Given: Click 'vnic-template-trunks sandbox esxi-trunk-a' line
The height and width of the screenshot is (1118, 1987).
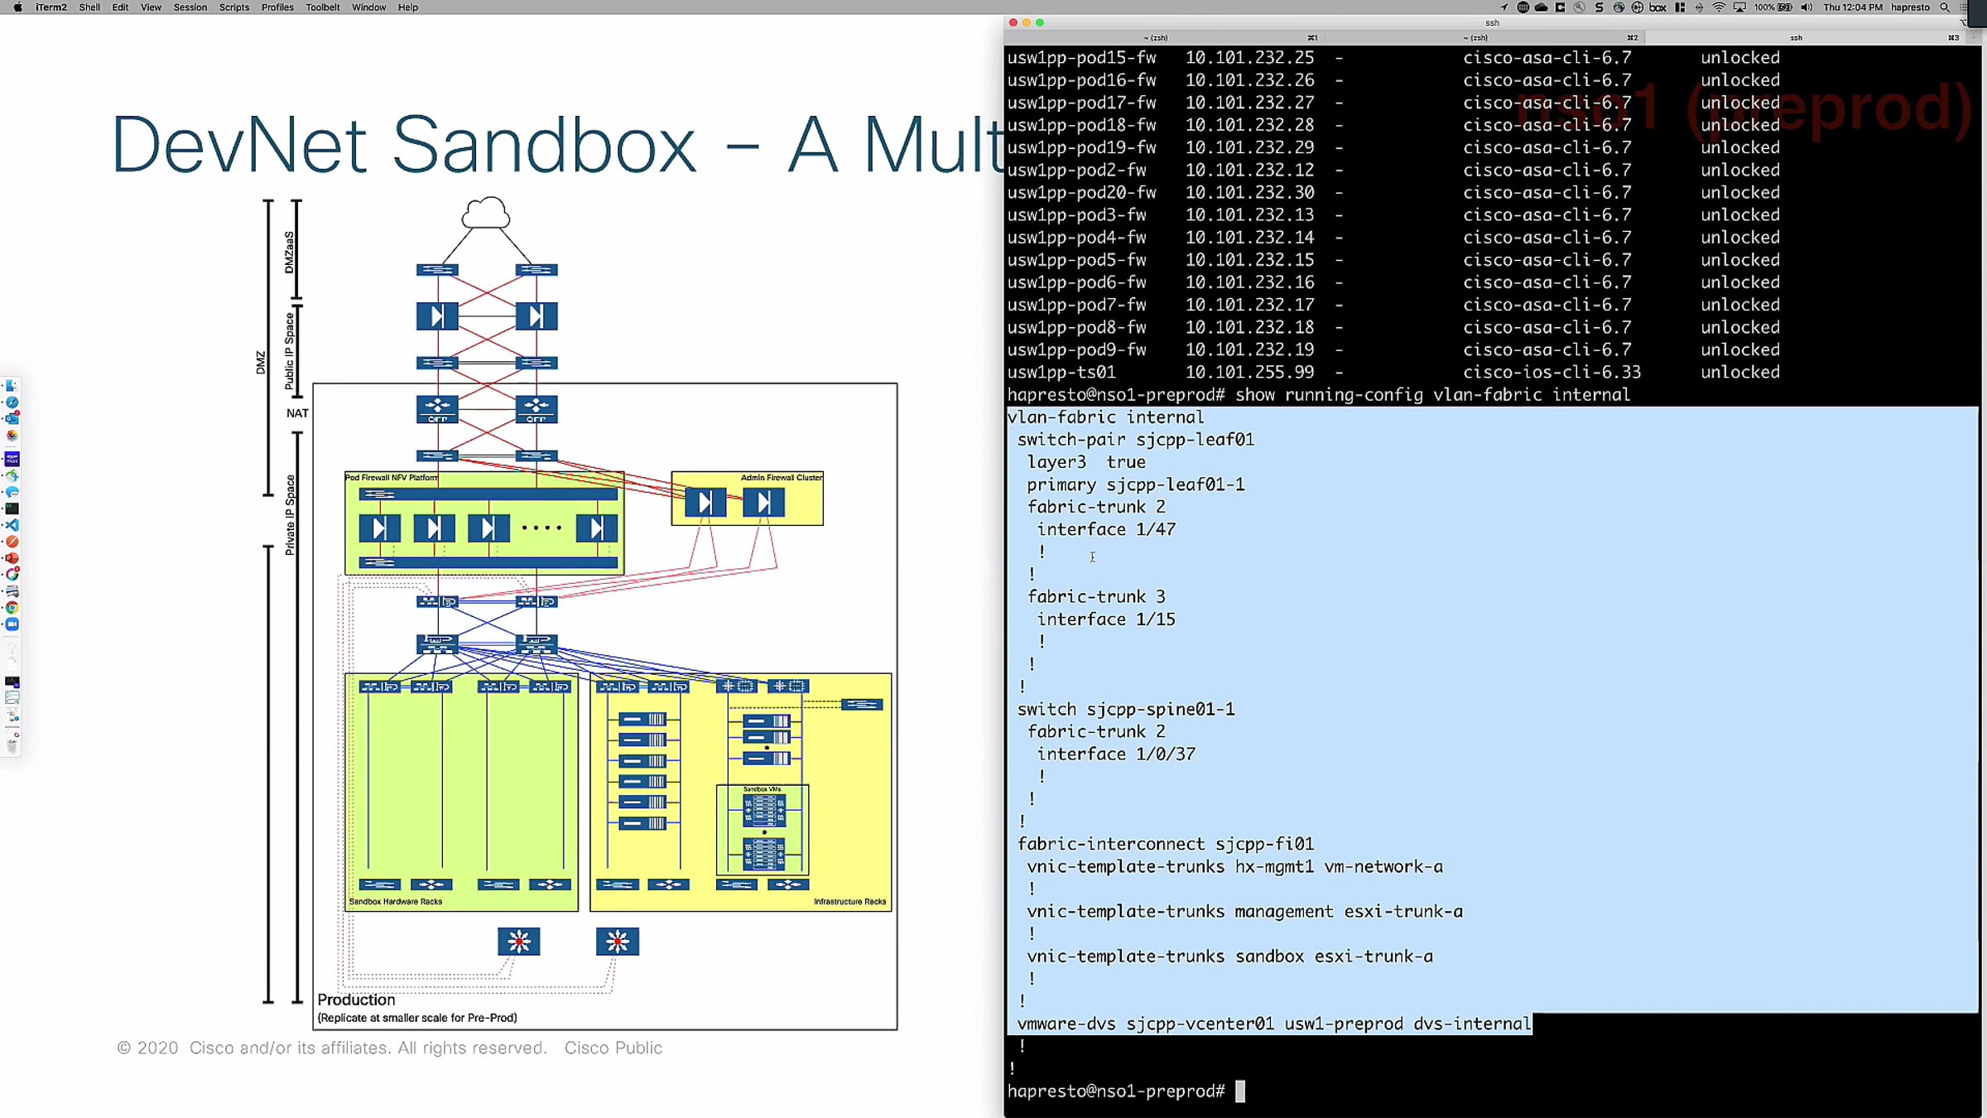Looking at the screenshot, I should tap(1230, 957).
